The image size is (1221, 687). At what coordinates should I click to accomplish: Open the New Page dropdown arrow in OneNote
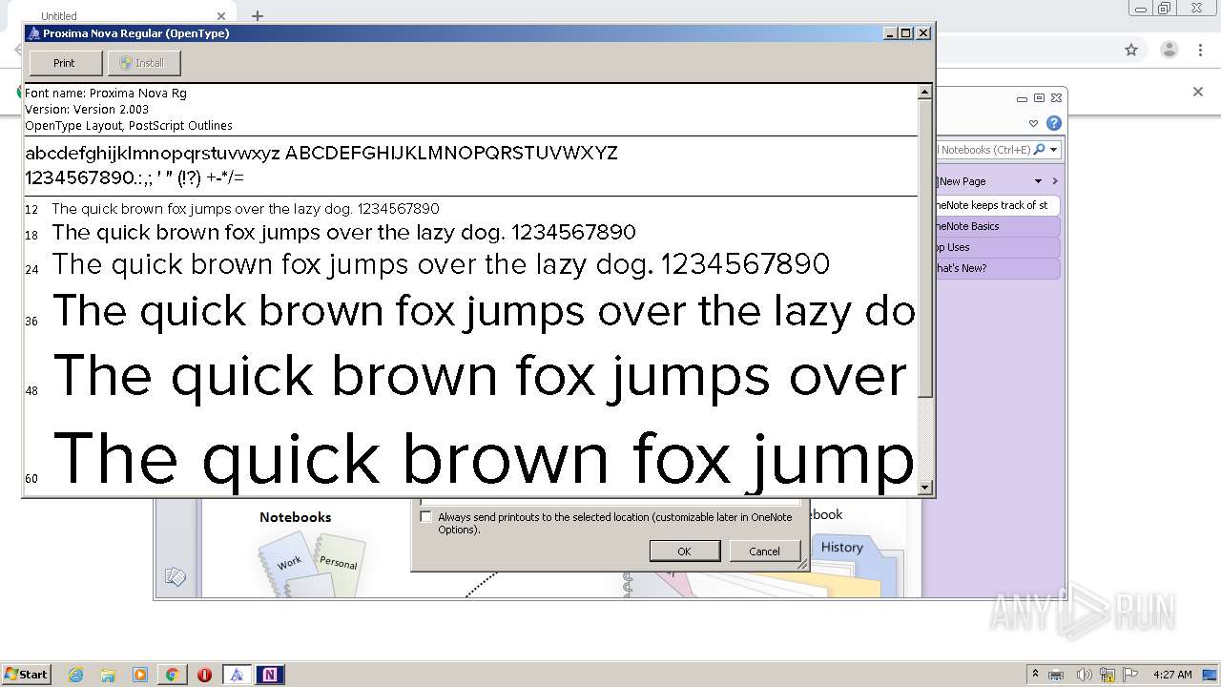point(1038,181)
